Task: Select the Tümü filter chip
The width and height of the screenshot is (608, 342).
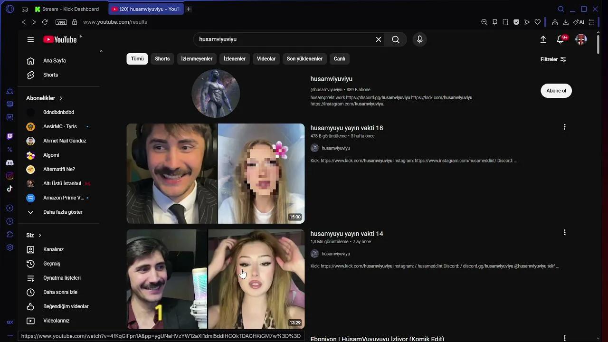Action: tap(137, 59)
